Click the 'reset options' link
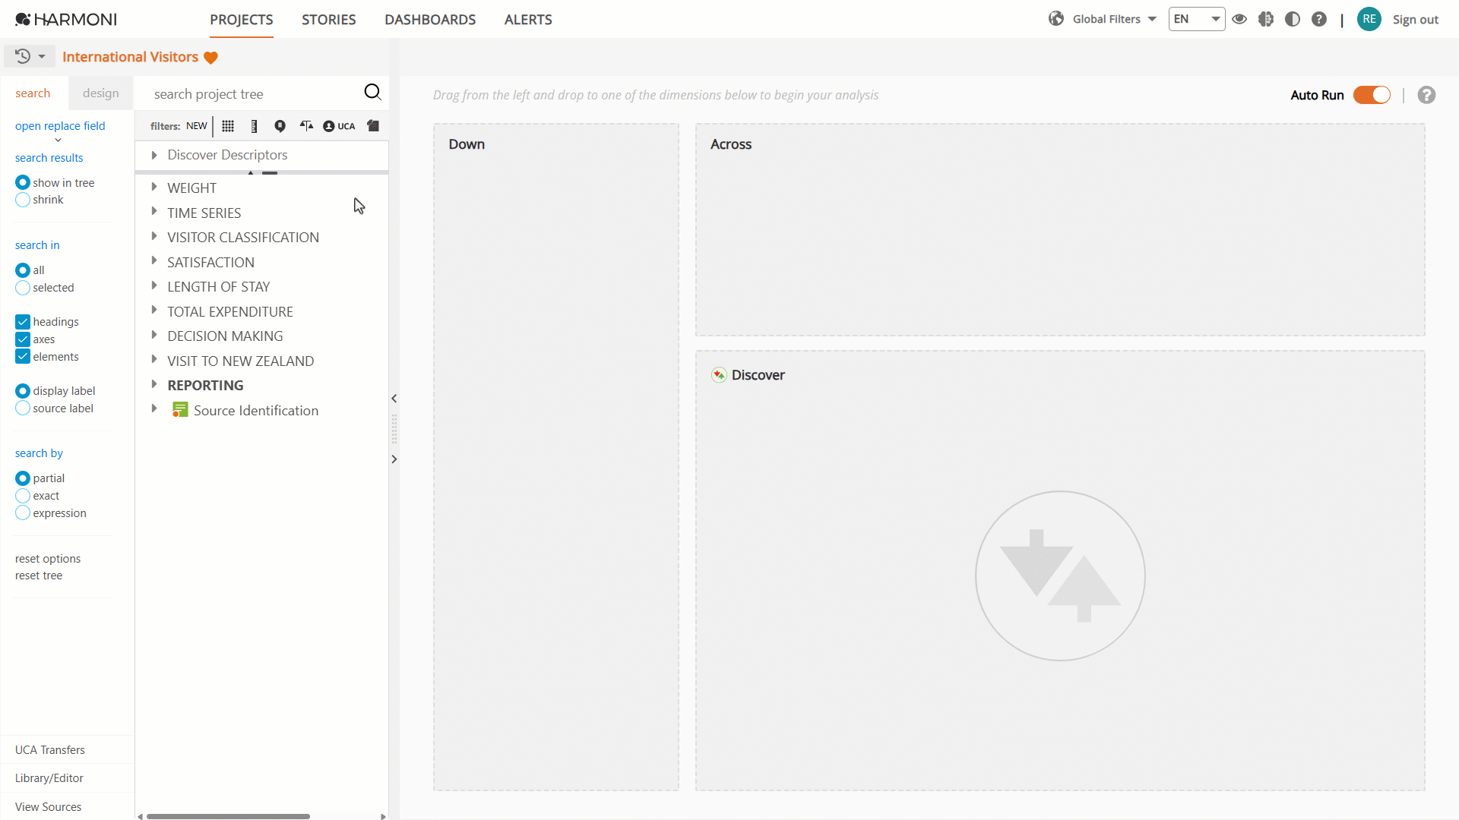 (x=48, y=559)
